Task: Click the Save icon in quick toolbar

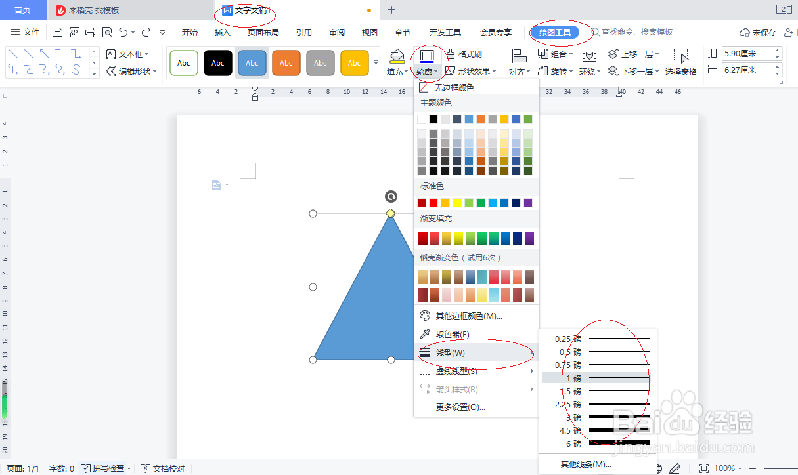Action: pos(57,32)
